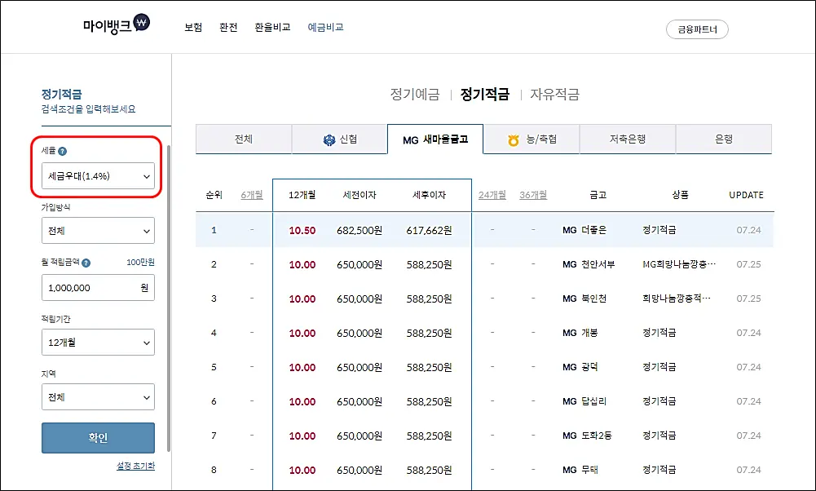816x491 pixels.
Task: Open the 세율 dropdown showing 세금우대(1.4%)
Action: click(x=98, y=175)
